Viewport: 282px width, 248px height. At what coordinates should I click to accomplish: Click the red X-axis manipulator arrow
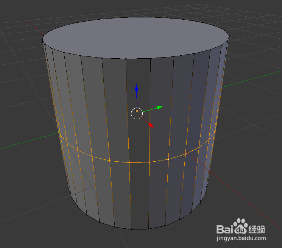tap(151, 125)
